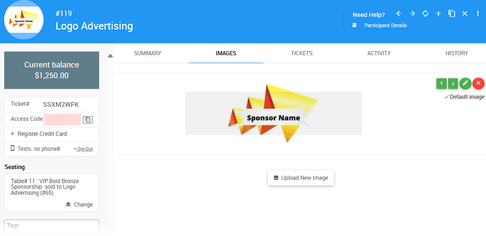The height and width of the screenshot is (236, 486).
Task: Click the plus icon in header
Action: click(x=438, y=14)
